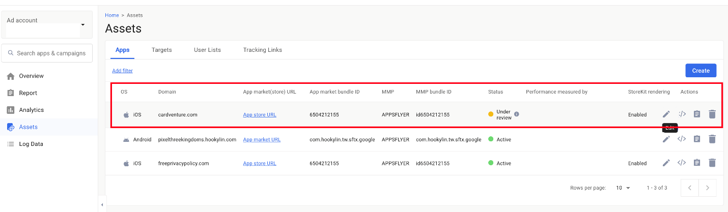The height and width of the screenshot is (212, 728).
Task: Click the code snippet icon for cardventure.com
Action: coord(682,114)
